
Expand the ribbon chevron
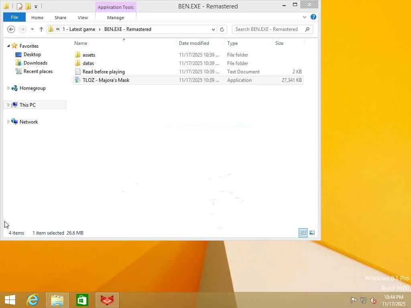tap(305, 17)
